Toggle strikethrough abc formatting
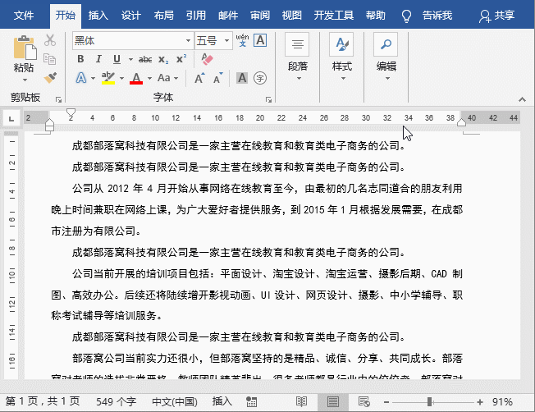 pos(145,59)
